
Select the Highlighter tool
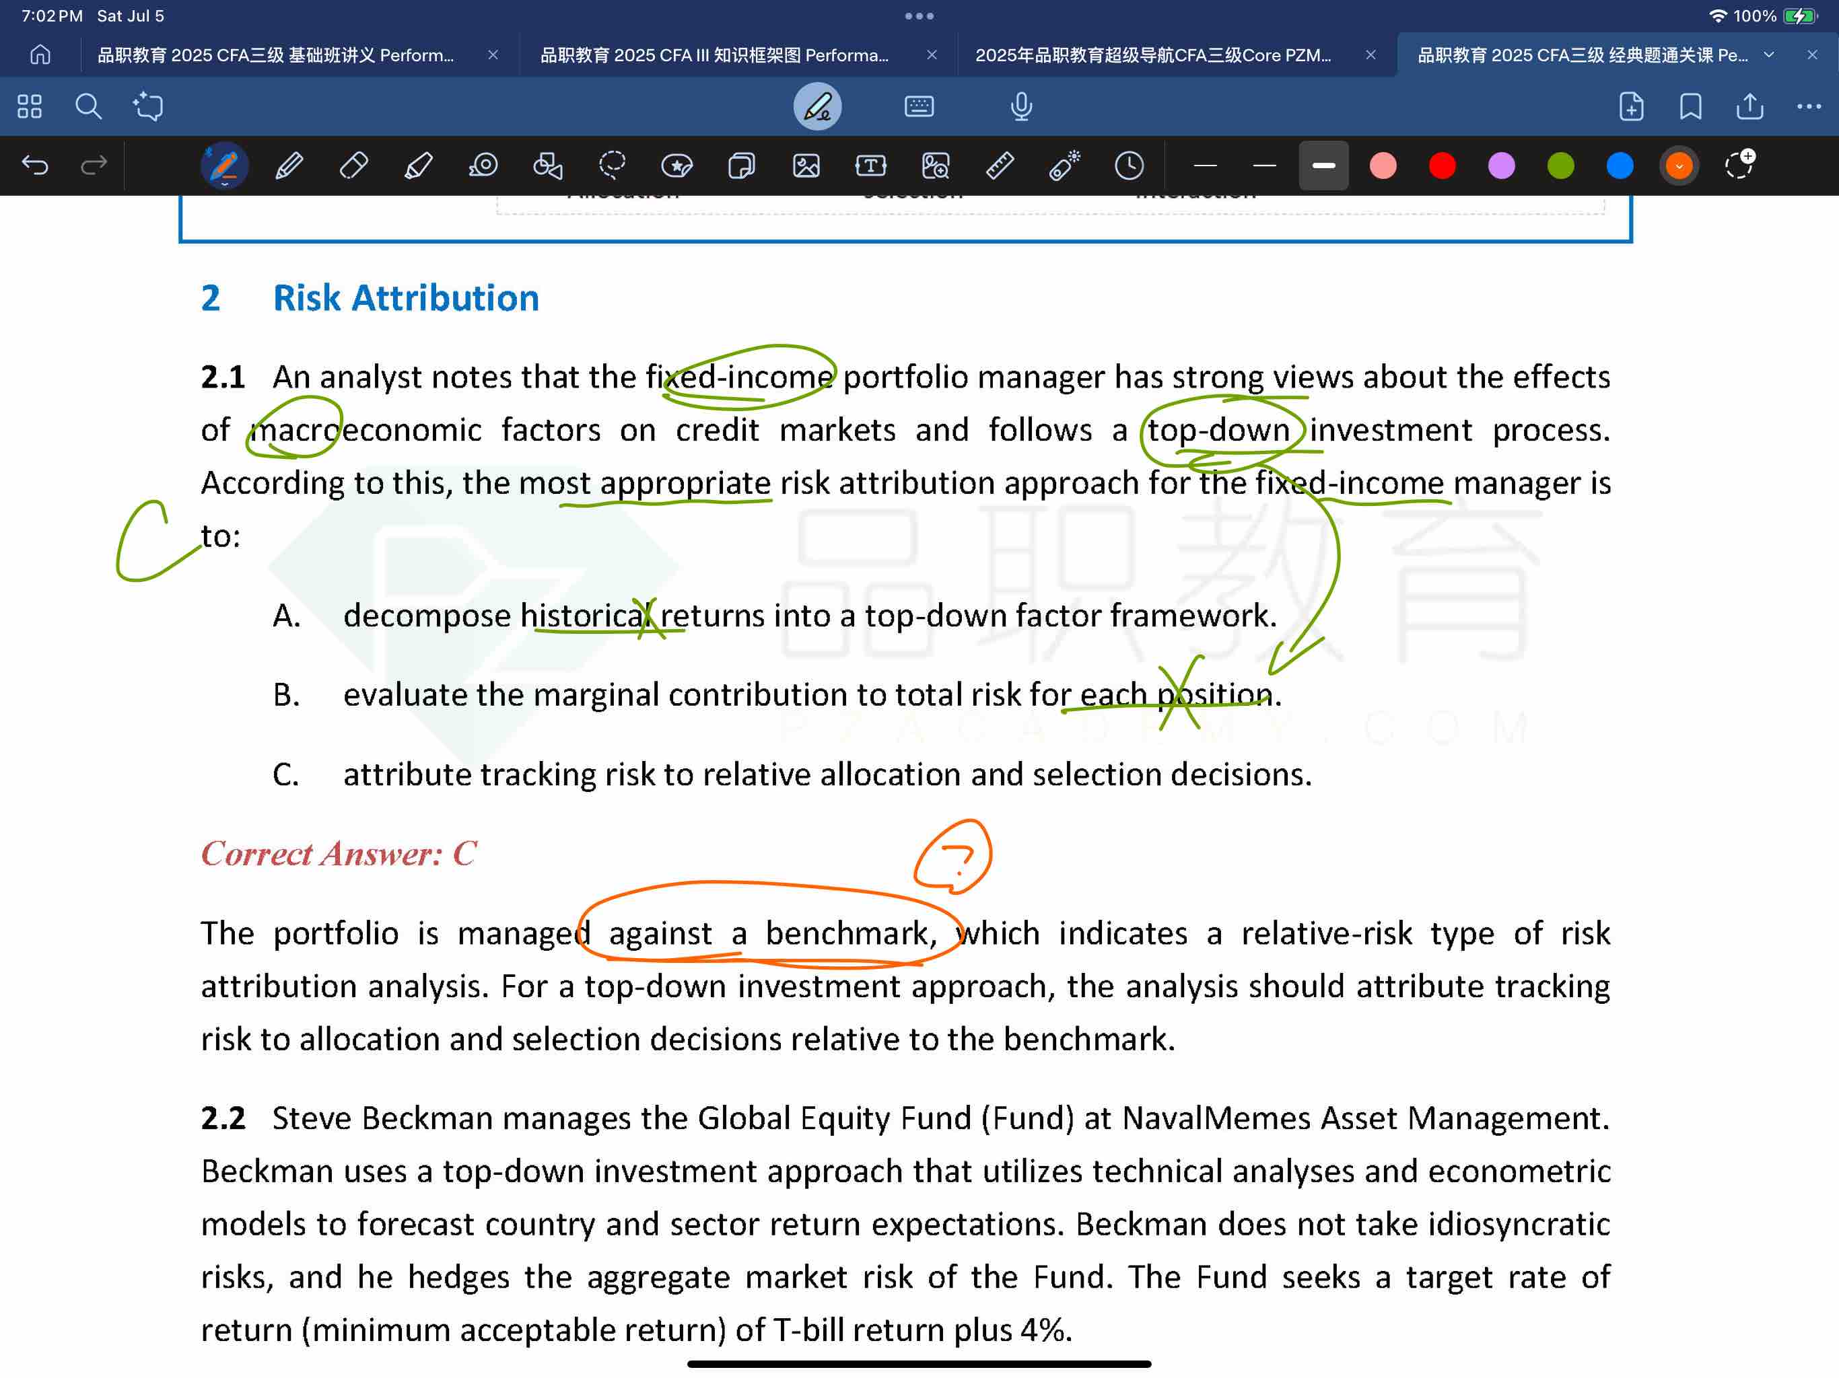pyautogui.click(x=418, y=166)
